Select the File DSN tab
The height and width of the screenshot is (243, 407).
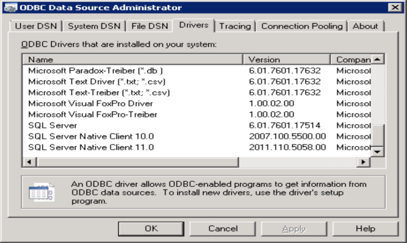click(150, 26)
